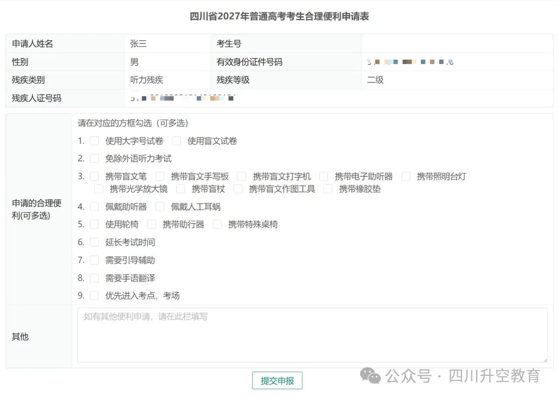Click the 残疾人证号码 label

coord(37,98)
